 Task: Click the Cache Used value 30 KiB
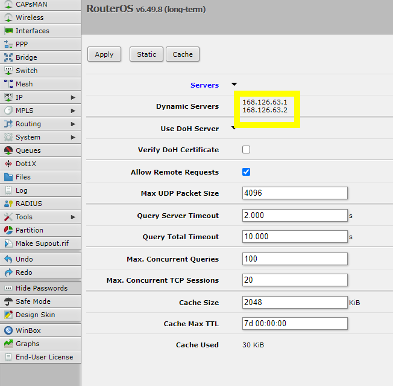253,345
